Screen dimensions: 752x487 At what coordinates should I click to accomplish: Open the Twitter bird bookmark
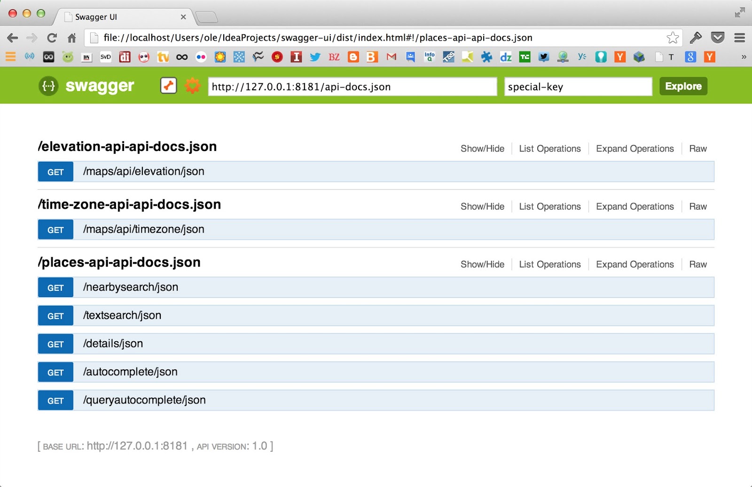pos(315,57)
